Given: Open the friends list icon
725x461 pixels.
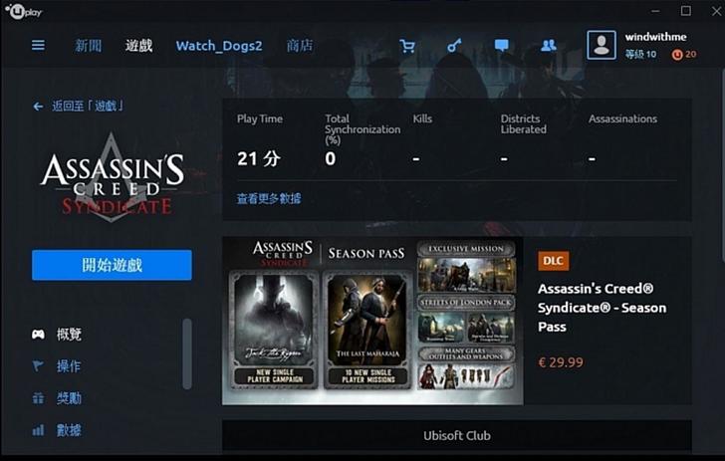Looking at the screenshot, I should tap(549, 46).
